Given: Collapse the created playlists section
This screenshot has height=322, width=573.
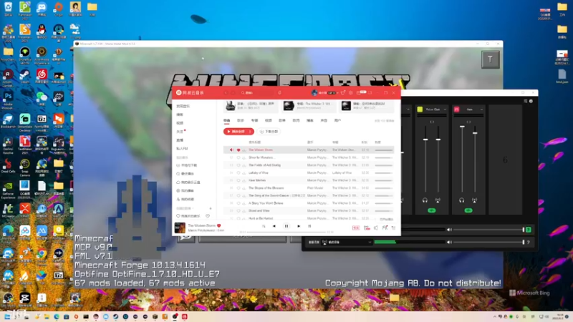Looking at the screenshot, I should 193,208.
